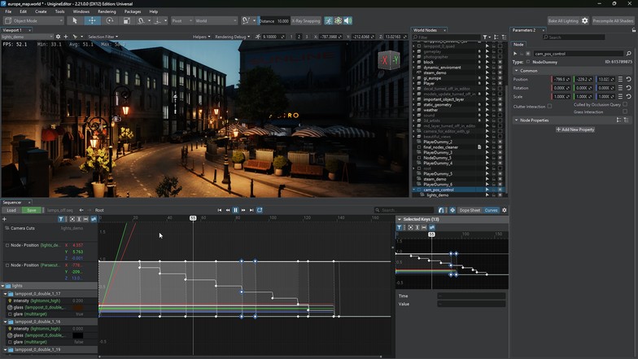Add new track with plus icon in Sequencer
Screen dimensions: 638x359
click(x=5, y=219)
